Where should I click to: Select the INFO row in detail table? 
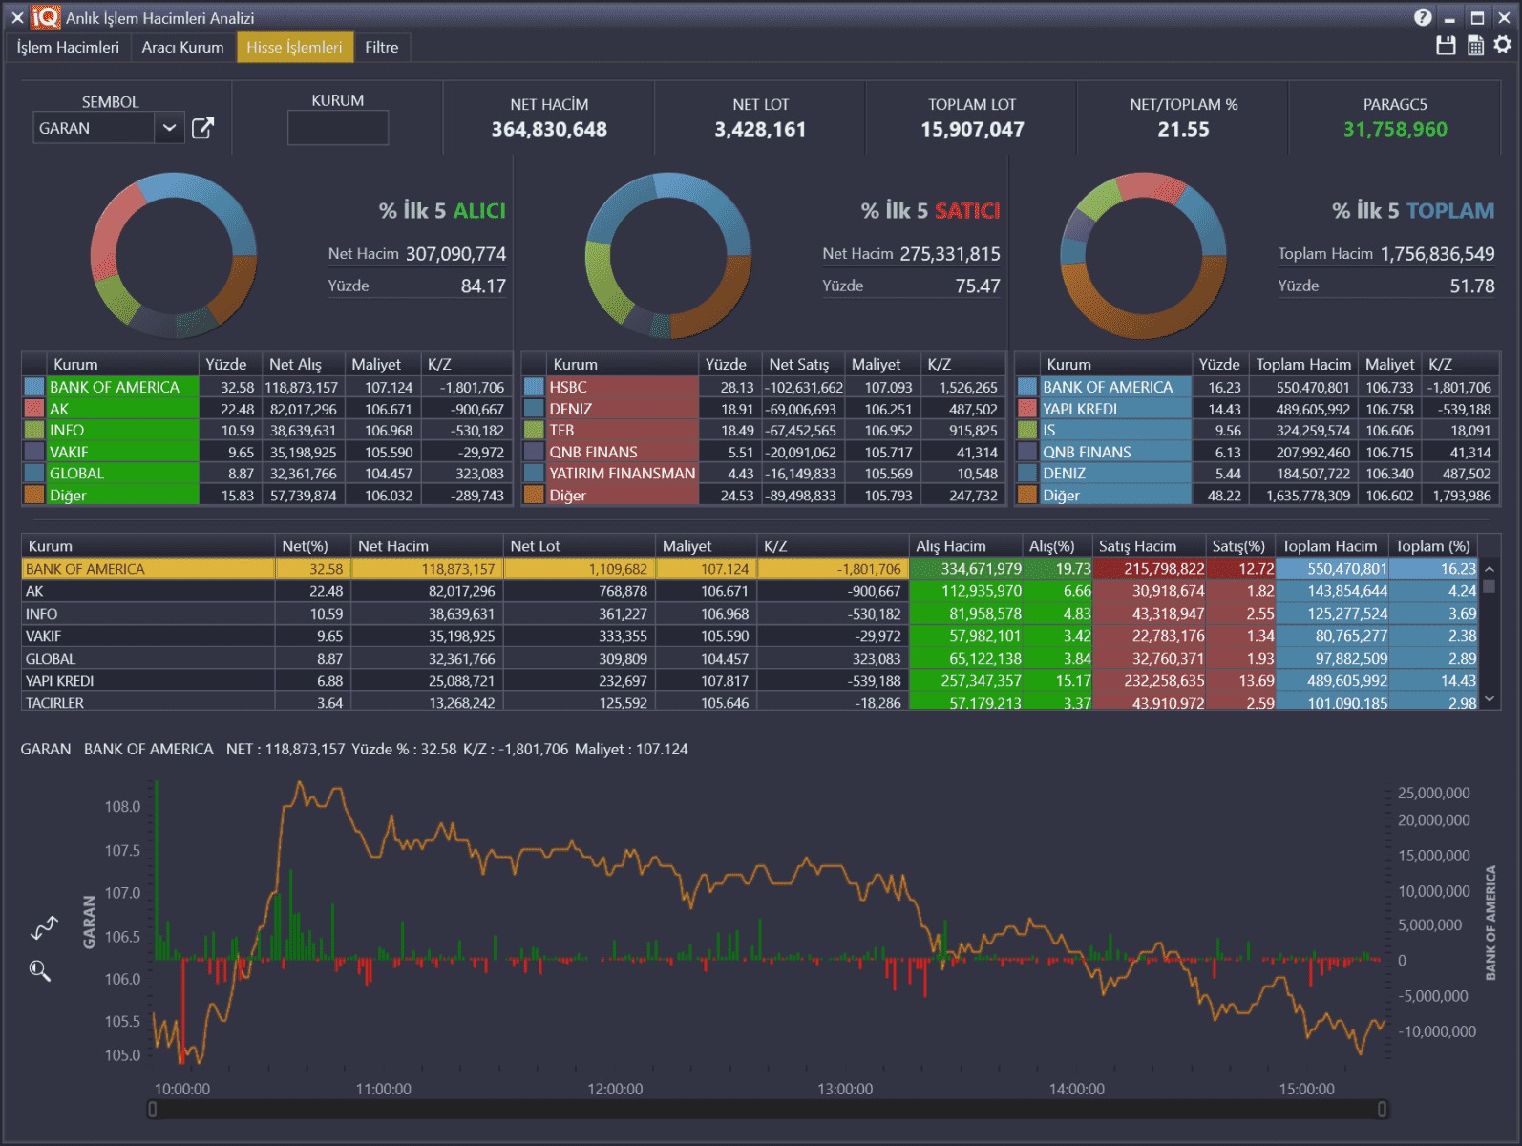(x=750, y=614)
